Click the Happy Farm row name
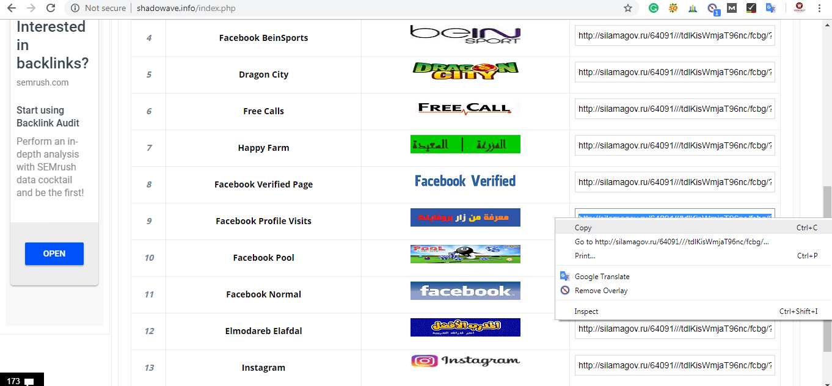 [x=263, y=148]
